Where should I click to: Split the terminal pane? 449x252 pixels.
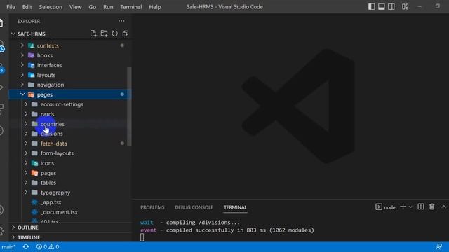click(x=421, y=206)
